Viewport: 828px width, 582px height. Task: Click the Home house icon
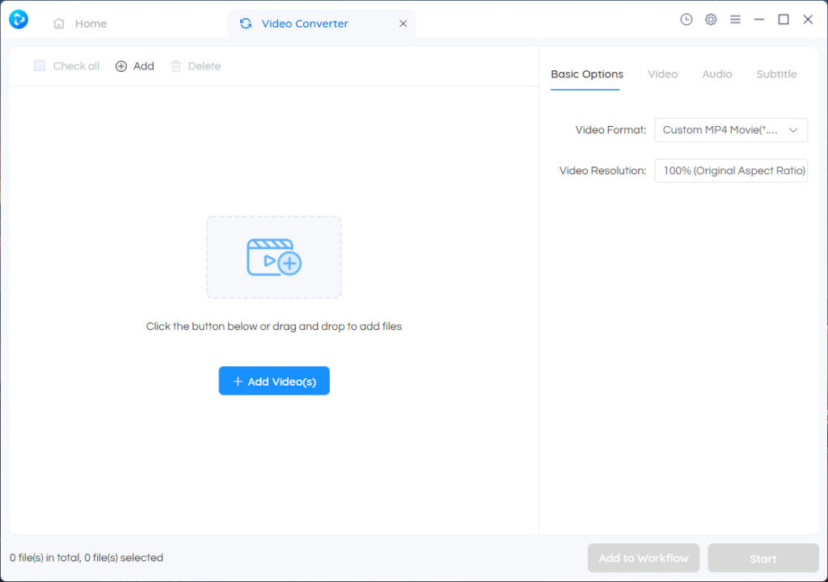point(59,23)
